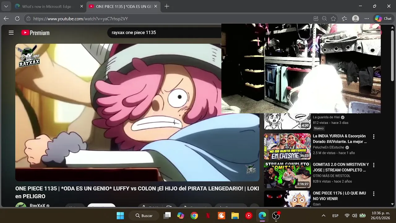Screen dimensions: 396x223
Task: Add this page to favorites star icon
Action: coord(333,19)
